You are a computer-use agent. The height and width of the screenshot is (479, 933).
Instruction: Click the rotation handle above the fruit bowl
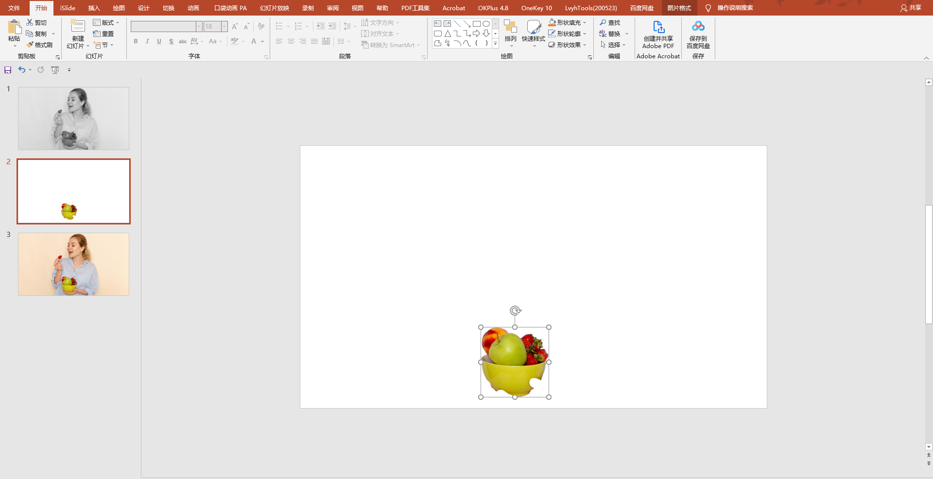pyautogui.click(x=515, y=310)
